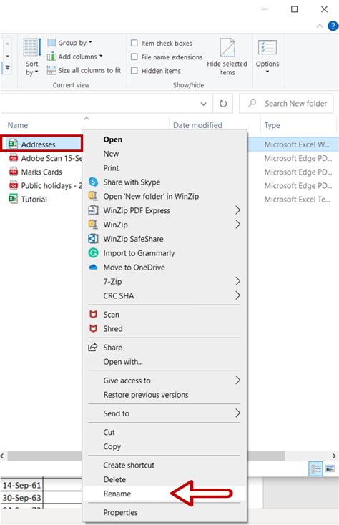The width and height of the screenshot is (339, 525).
Task: Click the Hide selected items icon
Action: click(227, 47)
